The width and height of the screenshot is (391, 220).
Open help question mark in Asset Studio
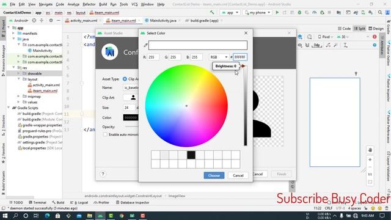(103, 174)
